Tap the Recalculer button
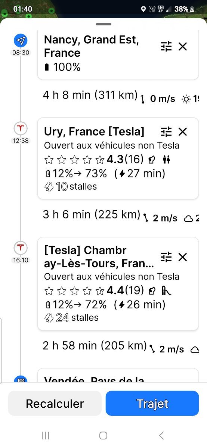 [x=55, y=404]
